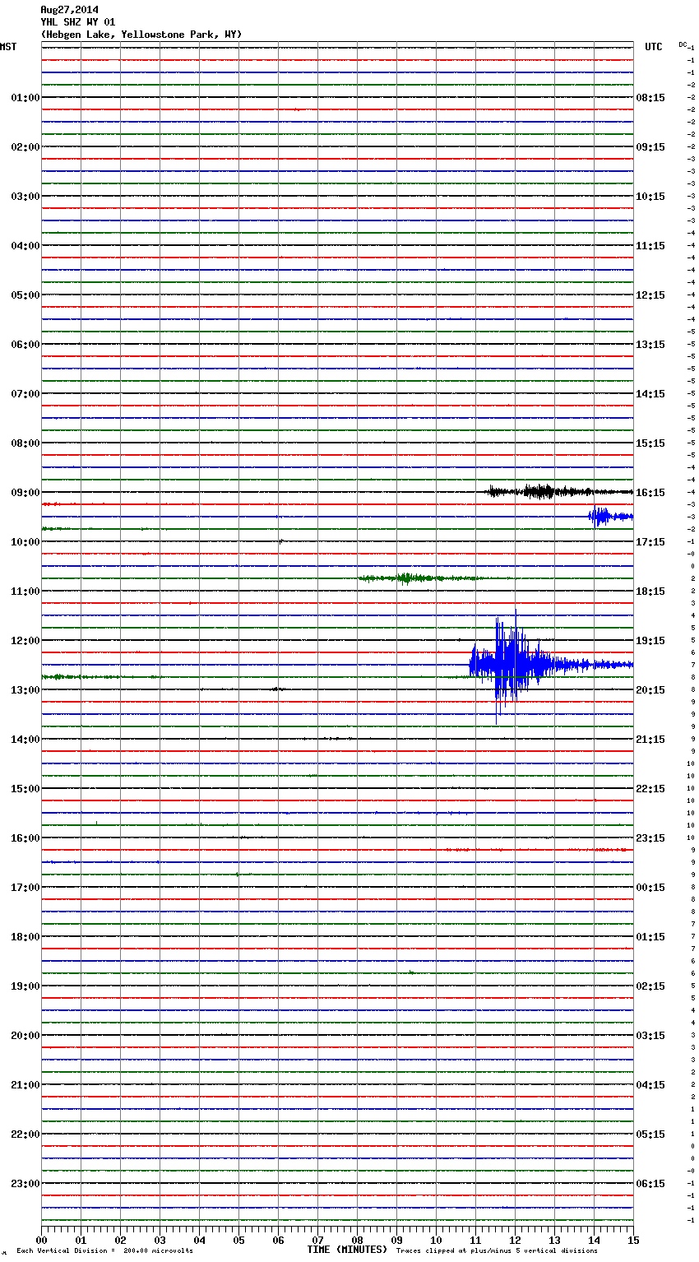Click the 19:15 UTC time label
Image resolution: width=699 pixels, height=1262 pixels.
(x=650, y=641)
